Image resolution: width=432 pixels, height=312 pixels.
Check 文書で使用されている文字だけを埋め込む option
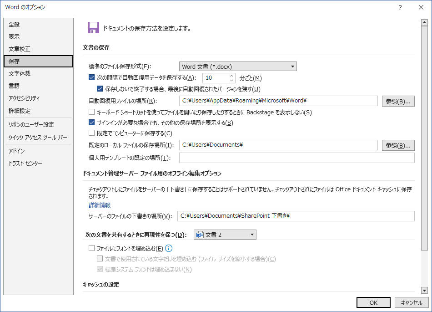100,259
